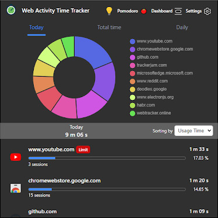Select the Today tab
218x218 pixels.
36,27
